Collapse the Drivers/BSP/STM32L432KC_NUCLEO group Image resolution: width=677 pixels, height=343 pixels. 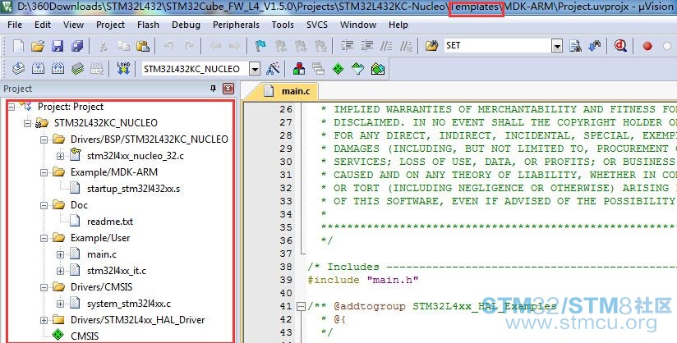point(44,139)
